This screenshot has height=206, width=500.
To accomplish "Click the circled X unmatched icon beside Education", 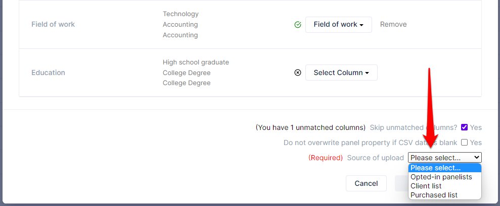I will 297,73.
